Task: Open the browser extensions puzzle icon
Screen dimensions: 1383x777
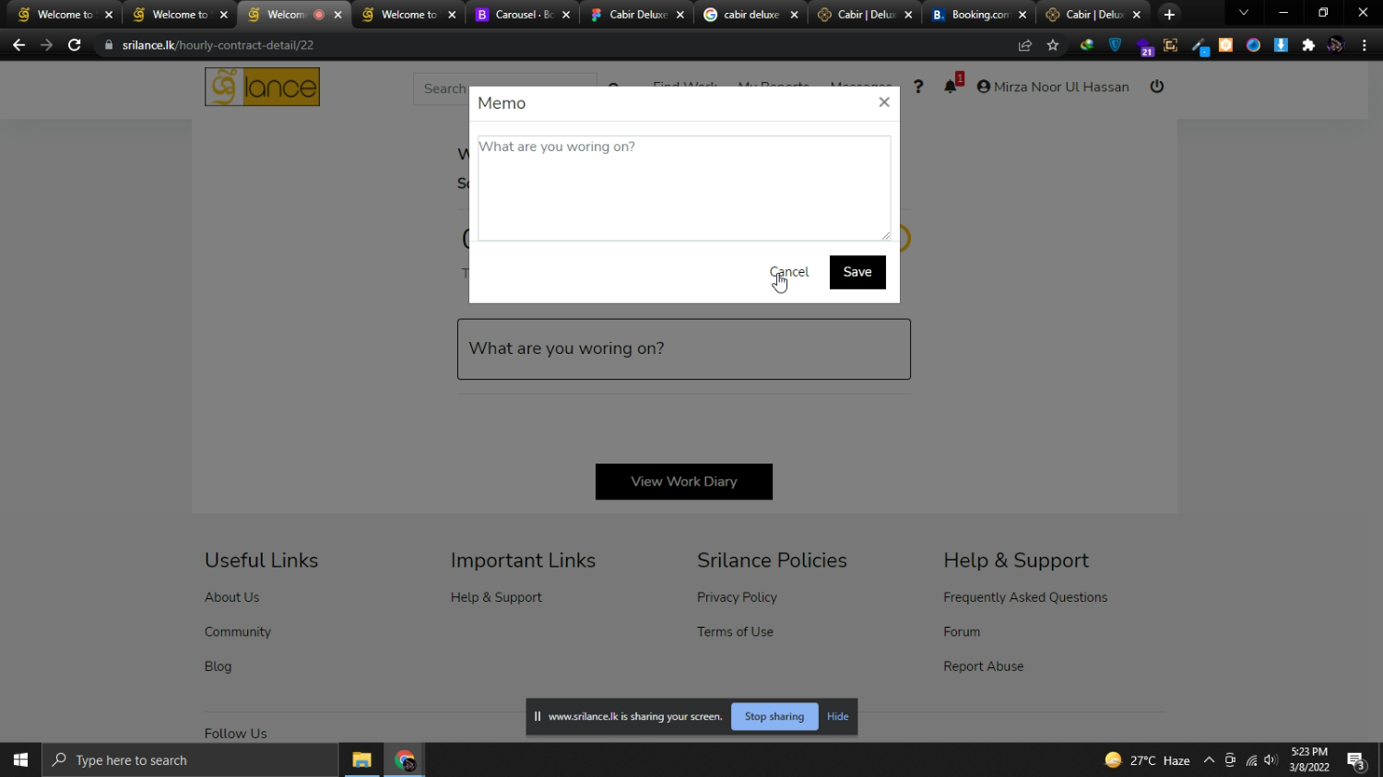Action: click(1307, 45)
